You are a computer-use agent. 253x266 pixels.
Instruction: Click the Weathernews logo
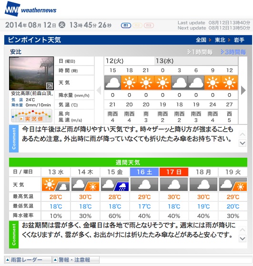[30, 9]
